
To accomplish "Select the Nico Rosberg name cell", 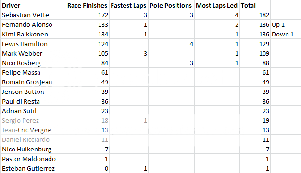I will click(33, 63).
